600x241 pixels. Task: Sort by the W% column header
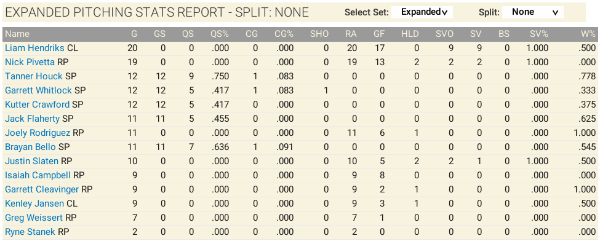pyautogui.click(x=588, y=34)
